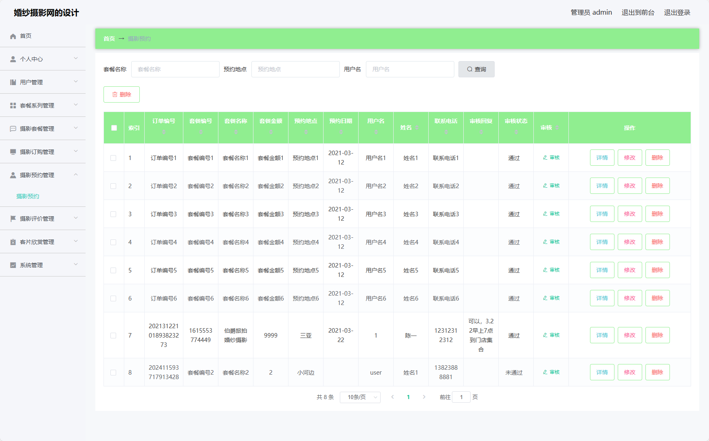The height and width of the screenshot is (441, 709).
Task: Click the 套餐名称 search input field
Action: pyautogui.click(x=175, y=69)
